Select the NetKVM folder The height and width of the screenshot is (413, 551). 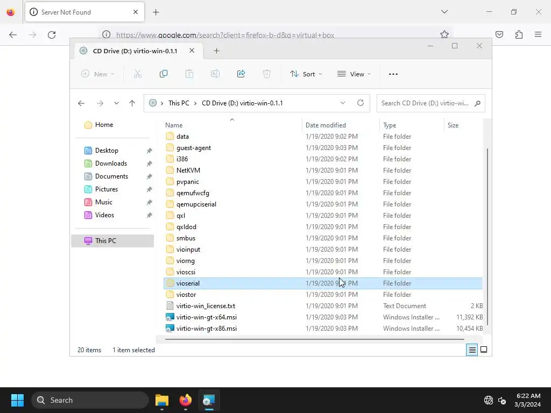coord(323,170)
